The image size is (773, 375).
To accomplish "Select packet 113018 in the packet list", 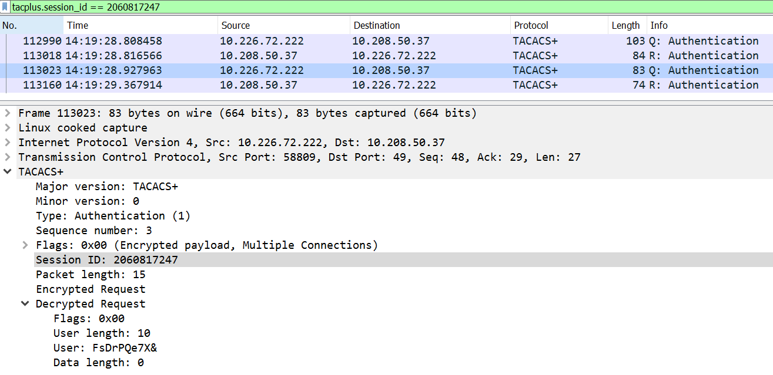I will (386, 56).
